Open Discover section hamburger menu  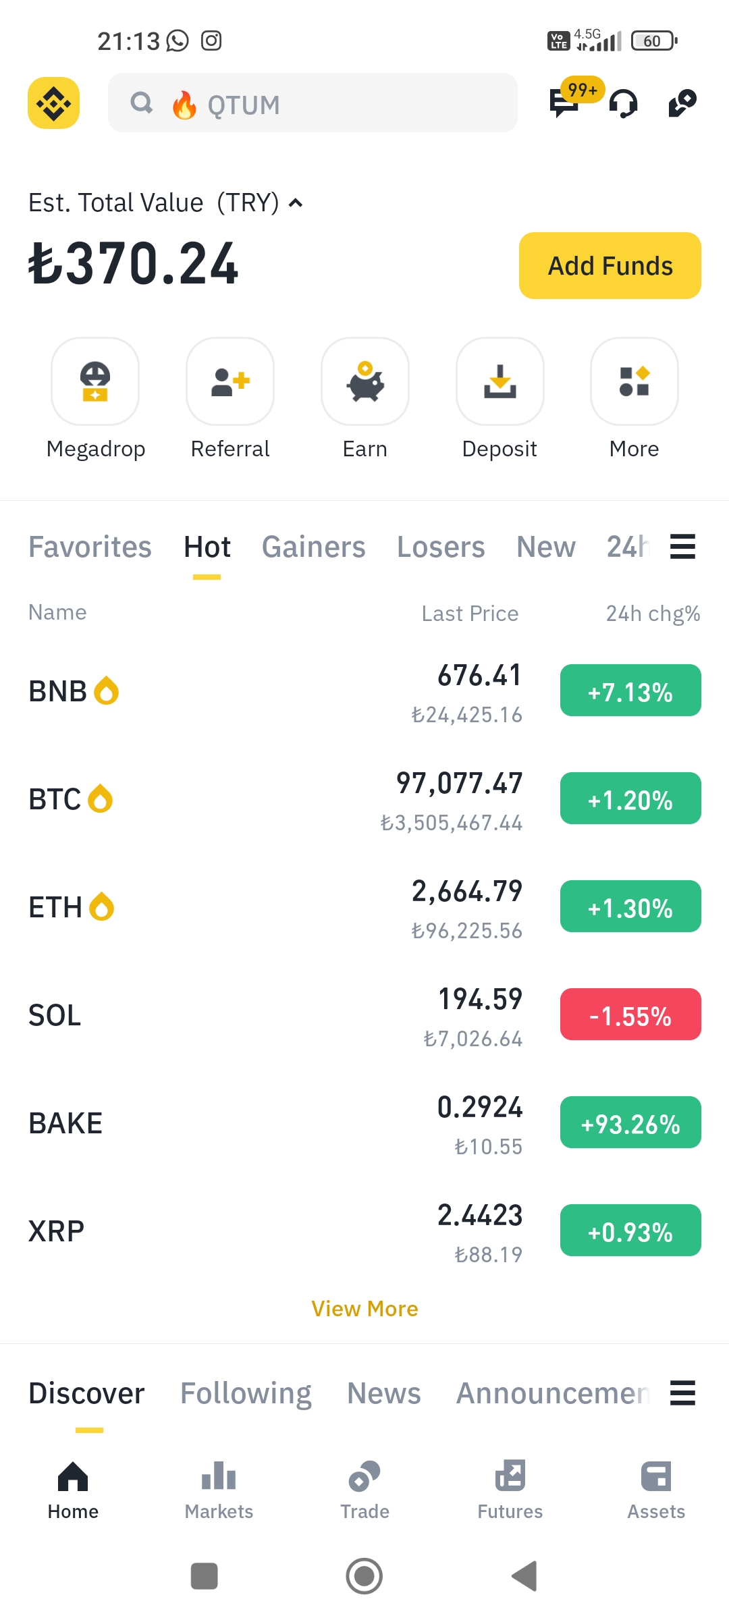[682, 1393]
